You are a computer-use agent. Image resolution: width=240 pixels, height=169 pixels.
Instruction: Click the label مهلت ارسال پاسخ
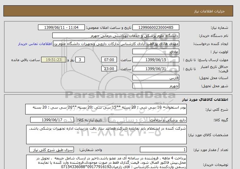(213, 60)
